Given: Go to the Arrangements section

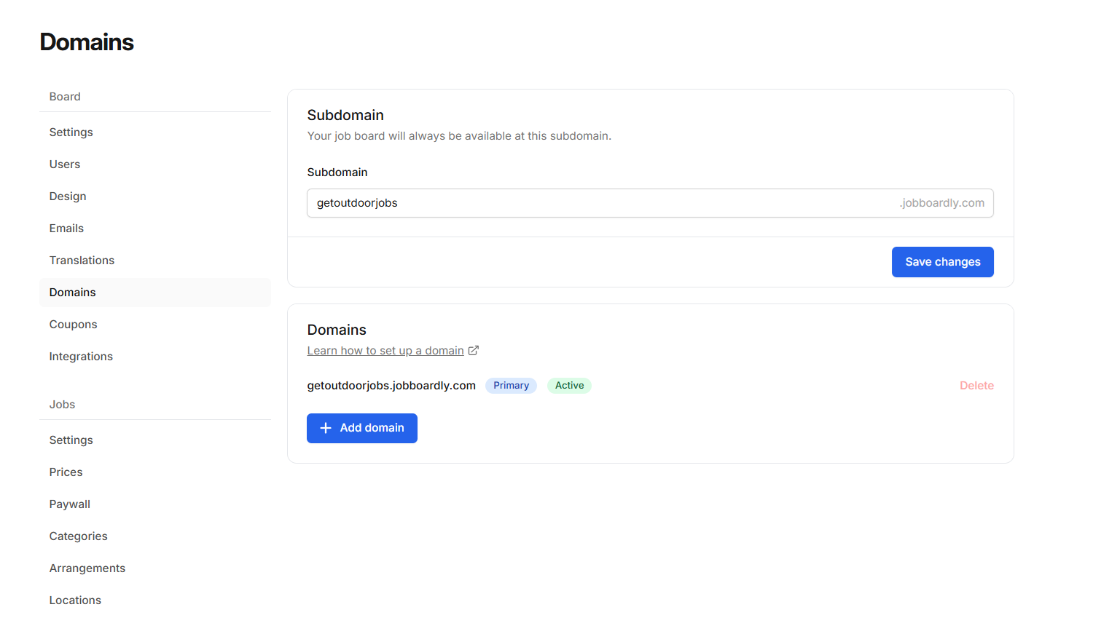Looking at the screenshot, I should coord(87,568).
